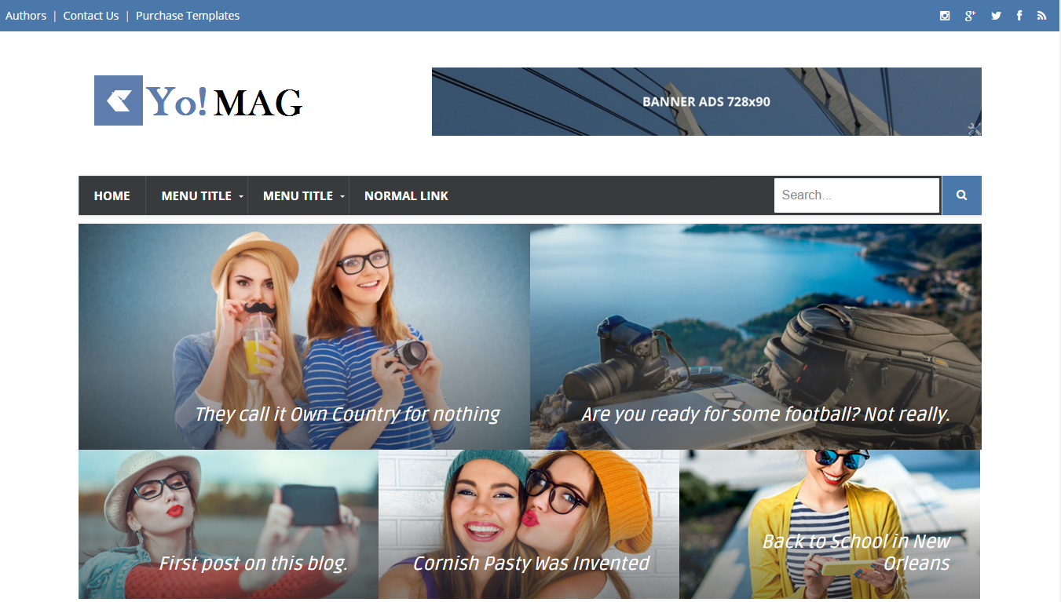This screenshot has width=1061, height=602.
Task: Open 'They call it Own Country' post
Action: (x=346, y=414)
